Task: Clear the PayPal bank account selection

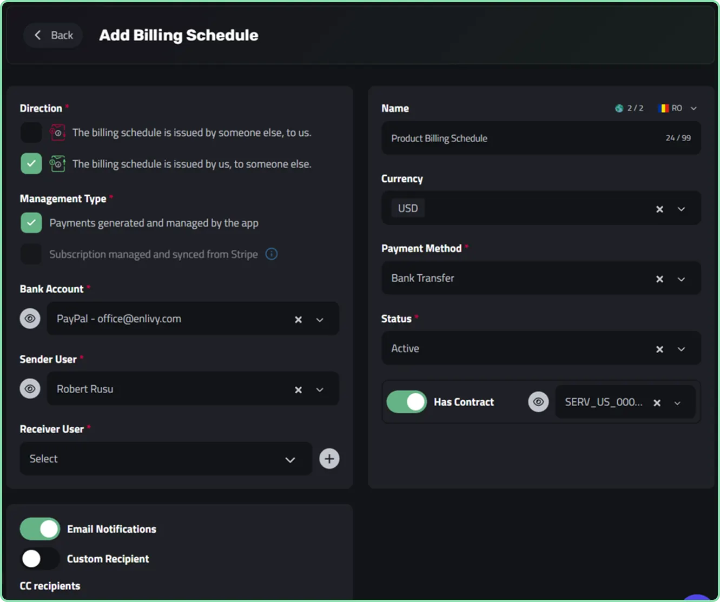Action: pos(298,320)
